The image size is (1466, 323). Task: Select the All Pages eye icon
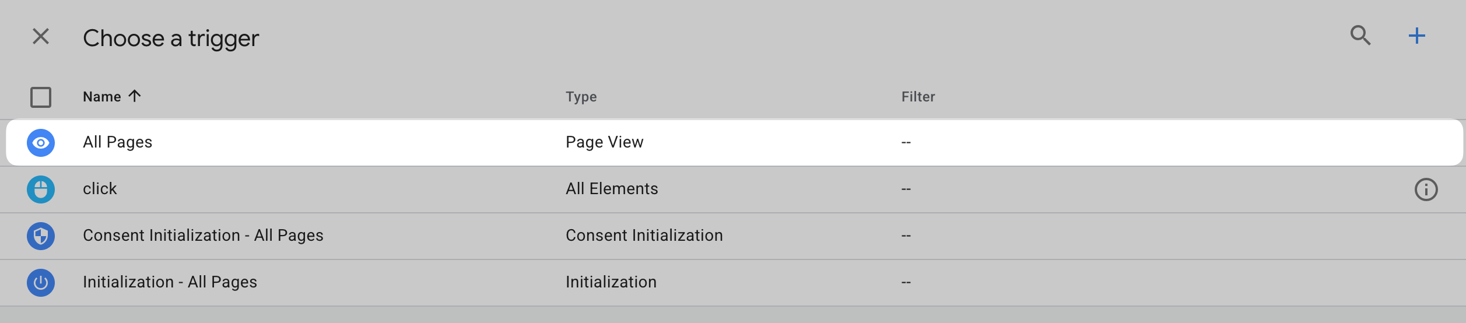(x=41, y=143)
